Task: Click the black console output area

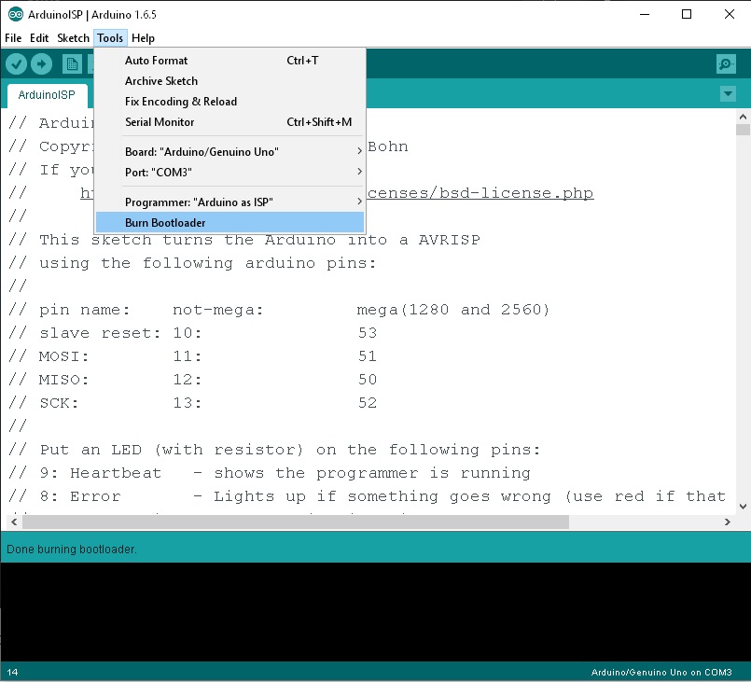Action: click(375, 612)
